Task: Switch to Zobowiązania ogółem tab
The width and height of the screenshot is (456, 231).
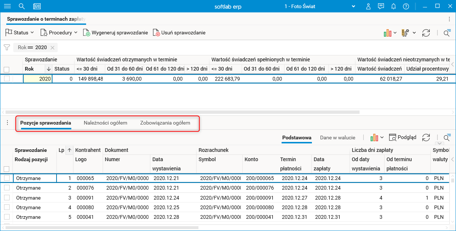Action: 165,123
